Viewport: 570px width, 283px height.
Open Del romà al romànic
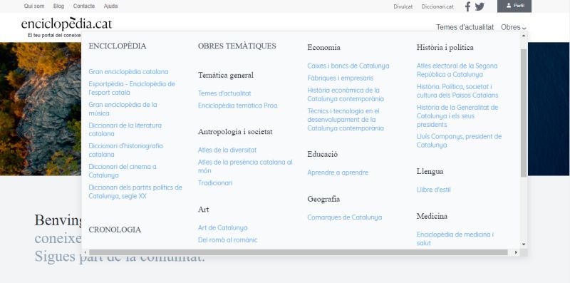pos(227,240)
